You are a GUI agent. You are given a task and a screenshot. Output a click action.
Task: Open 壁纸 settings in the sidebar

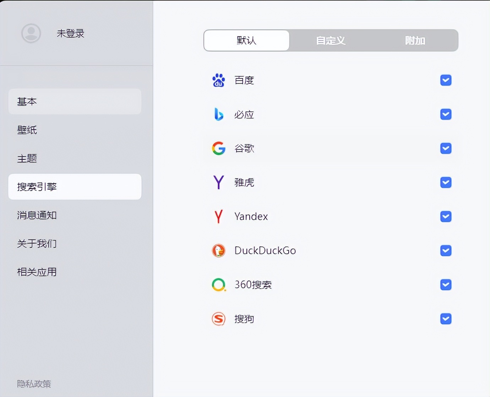[x=27, y=130]
